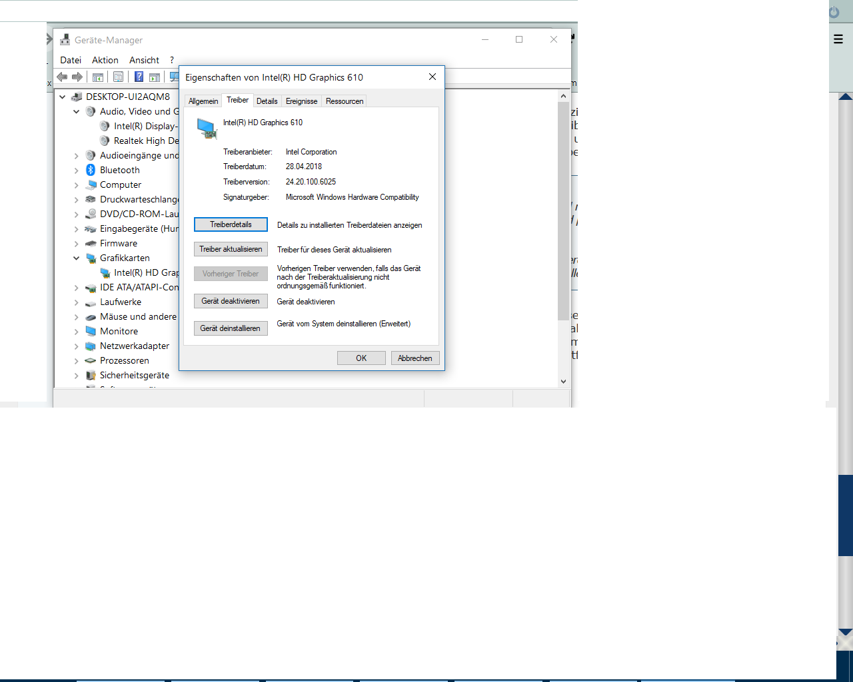853x682 pixels.
Task: Click Treiber aktualisieren button
Action: [x=231, y=249]
